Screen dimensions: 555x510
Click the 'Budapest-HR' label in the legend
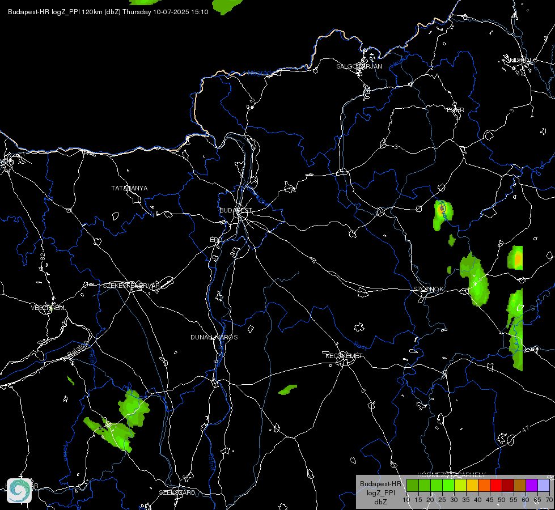click(x=380, y=484)
